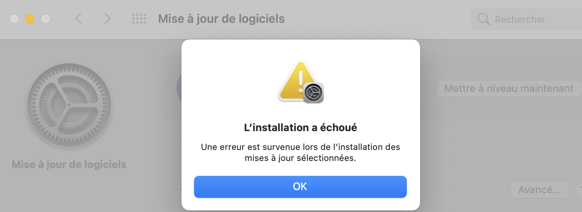Click the toolbar title Mise à jour de logiciels

point(221,18)
